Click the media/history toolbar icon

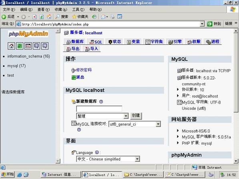click(x=94, y=17)
